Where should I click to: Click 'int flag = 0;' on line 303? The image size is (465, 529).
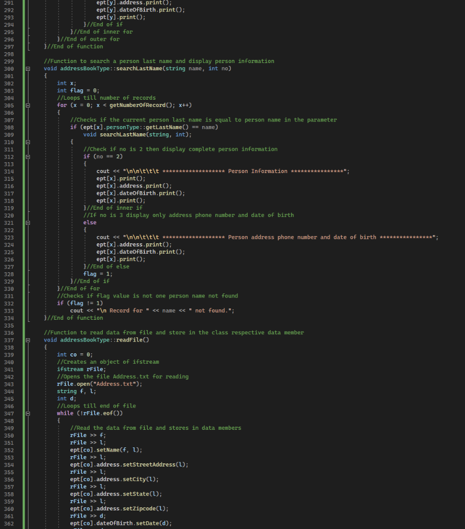click(x=78, y=90)
